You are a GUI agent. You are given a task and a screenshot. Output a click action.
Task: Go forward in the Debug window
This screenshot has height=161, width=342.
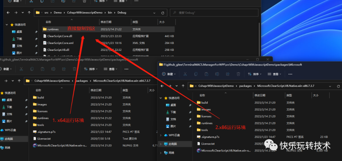coord(16,13)
